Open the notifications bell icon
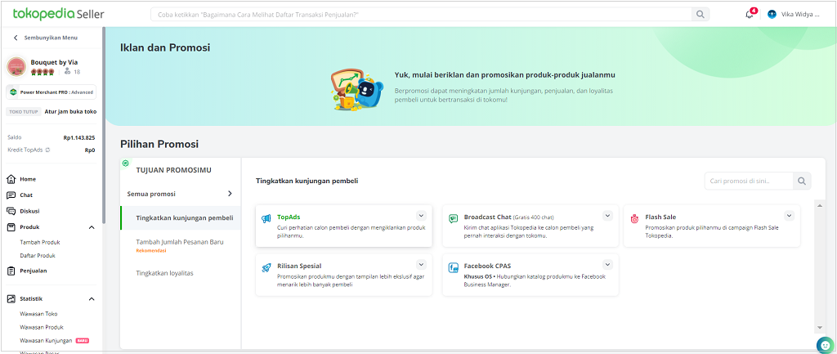Viewport: 837px width, 354px height. pos(749,15)
